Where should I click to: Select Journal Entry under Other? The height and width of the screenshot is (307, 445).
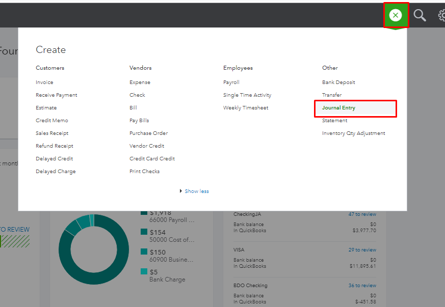338,108
